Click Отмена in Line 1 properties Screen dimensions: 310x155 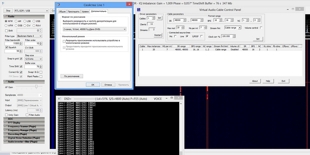(108, 85)
